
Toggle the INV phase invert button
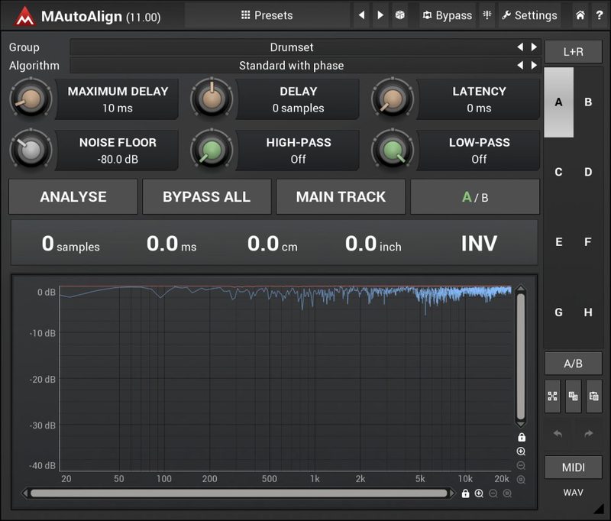[479, 244]
